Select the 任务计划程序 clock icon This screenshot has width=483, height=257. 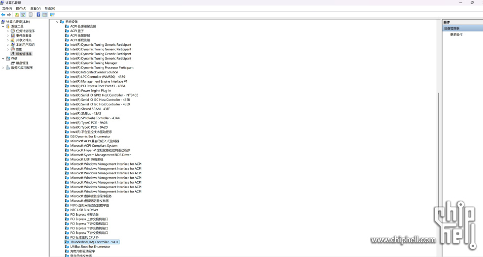(13, 31)
